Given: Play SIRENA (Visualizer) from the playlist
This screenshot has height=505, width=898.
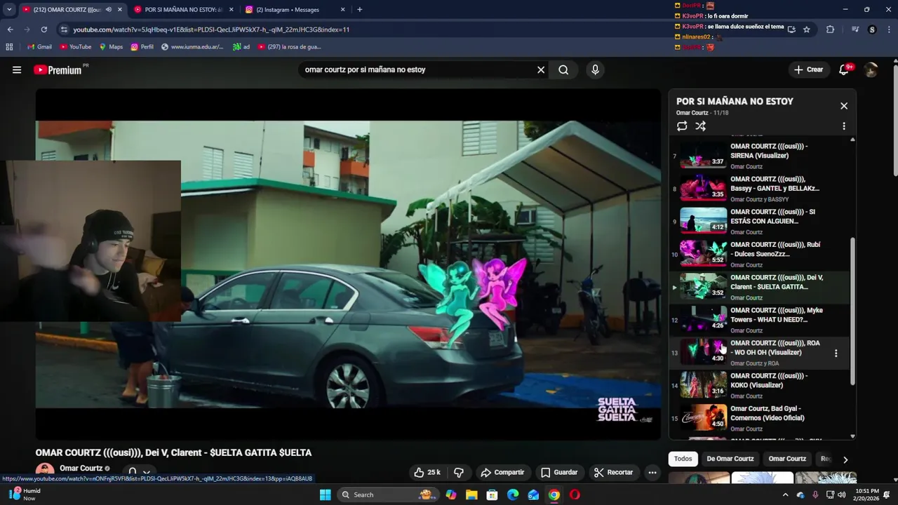Looking at the screenshot, I should click(x=758, y=155).
